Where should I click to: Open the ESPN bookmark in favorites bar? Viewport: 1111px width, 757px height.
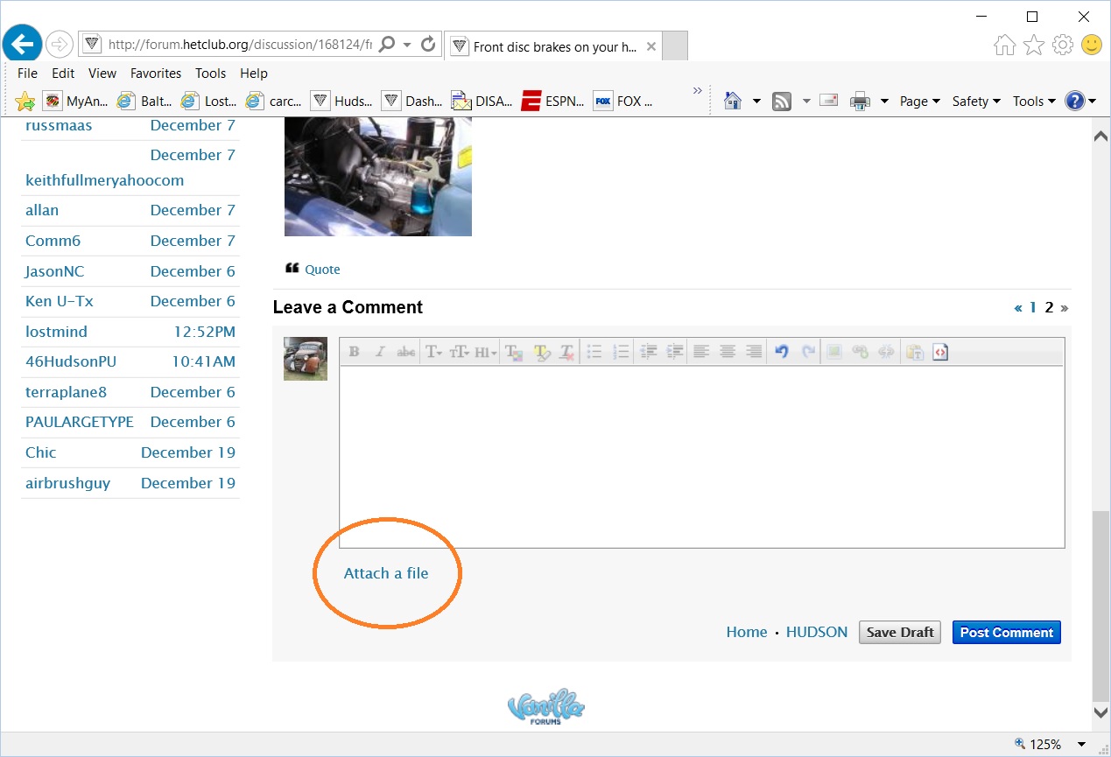pyautogui.click(x=552, y=102)
